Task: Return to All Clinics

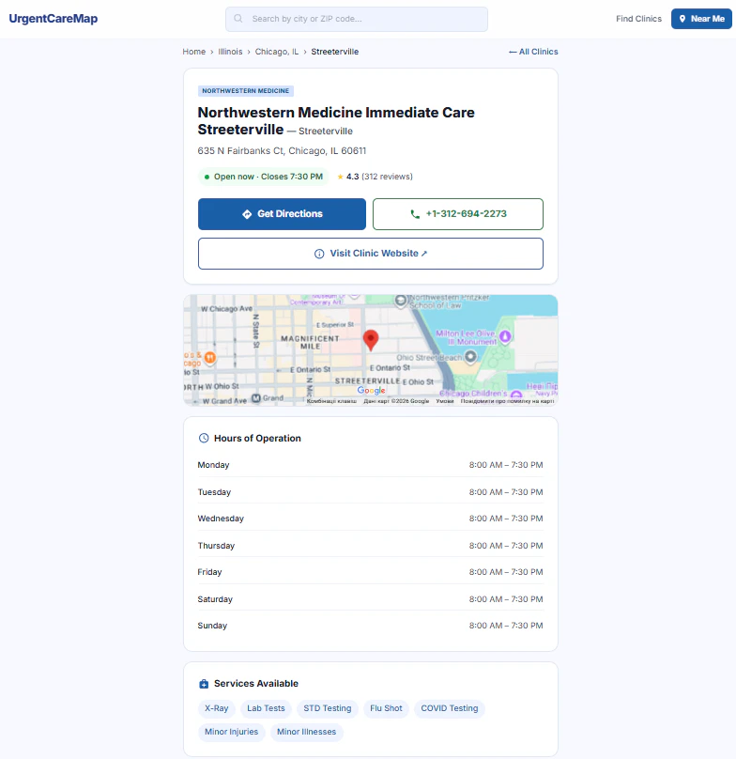Action: click(x=533, y=52)
